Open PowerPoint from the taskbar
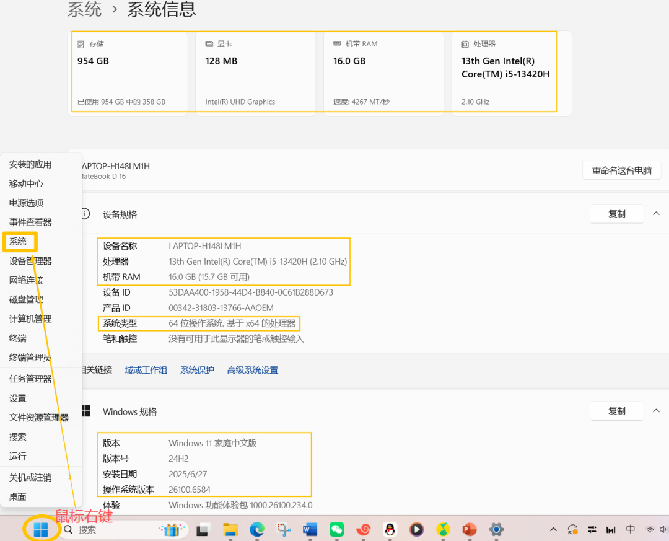Viewport: 669px width, 541px height. click(470, 529)
